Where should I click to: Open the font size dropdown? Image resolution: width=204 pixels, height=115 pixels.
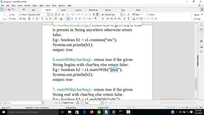pyautogui.click(x=56, y=15)
